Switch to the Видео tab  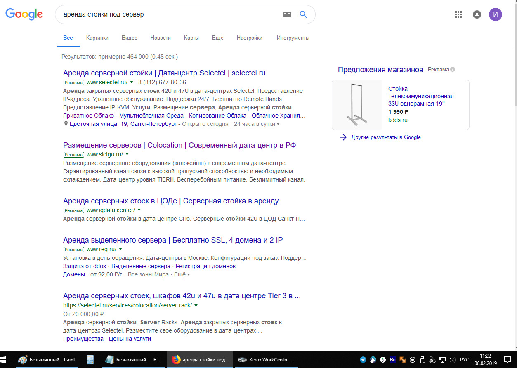point(130,38)
